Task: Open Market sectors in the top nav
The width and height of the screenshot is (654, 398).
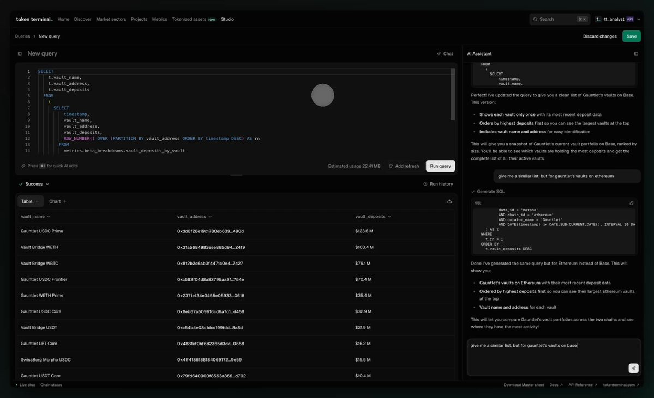Action: click(x=111, y=19)
